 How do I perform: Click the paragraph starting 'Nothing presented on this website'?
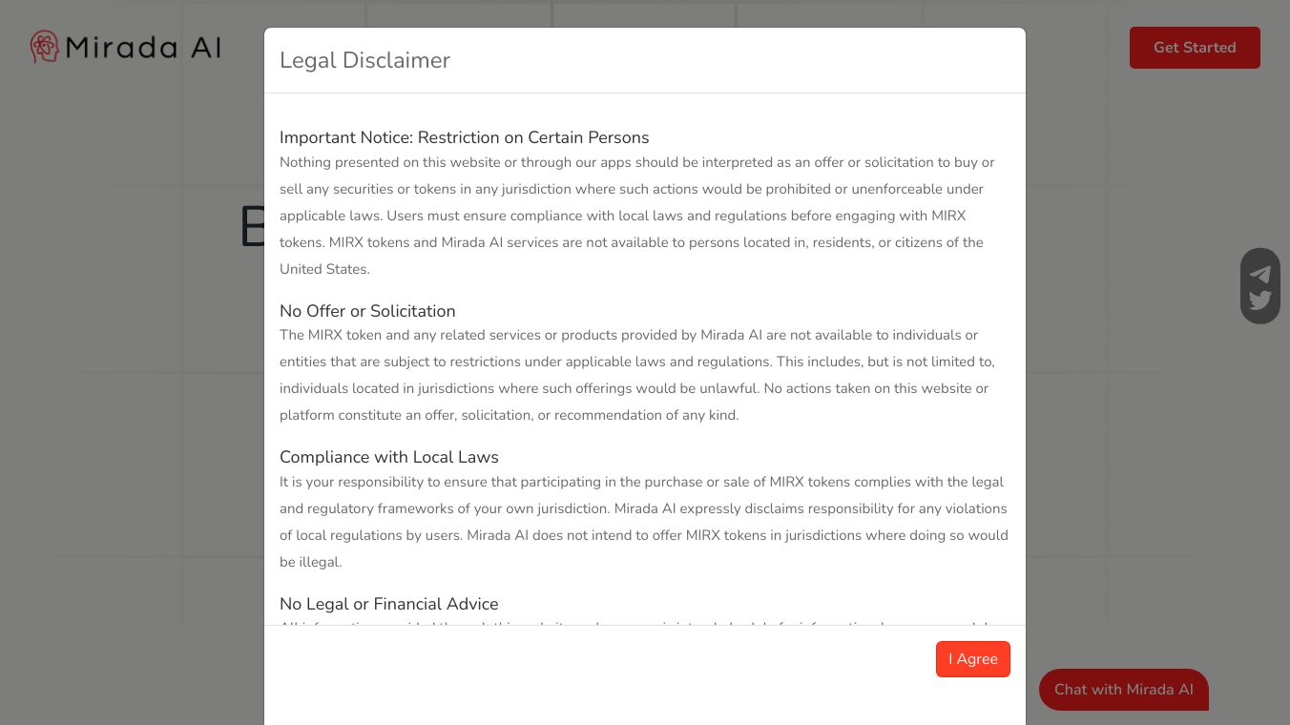pyautogui.click(x=637, y=216)
